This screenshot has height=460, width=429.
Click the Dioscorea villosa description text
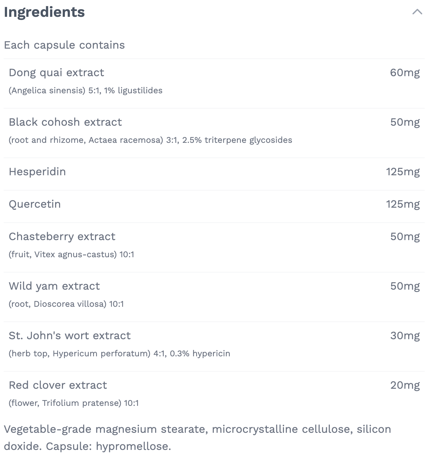(66, 304)
